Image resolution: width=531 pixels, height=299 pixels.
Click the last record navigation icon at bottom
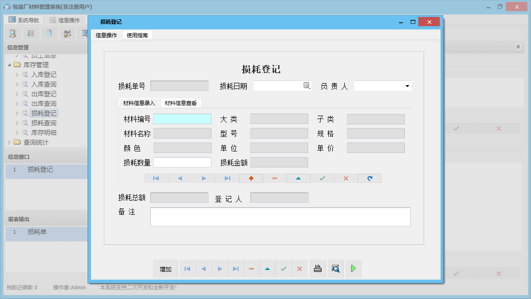[236, 269]
